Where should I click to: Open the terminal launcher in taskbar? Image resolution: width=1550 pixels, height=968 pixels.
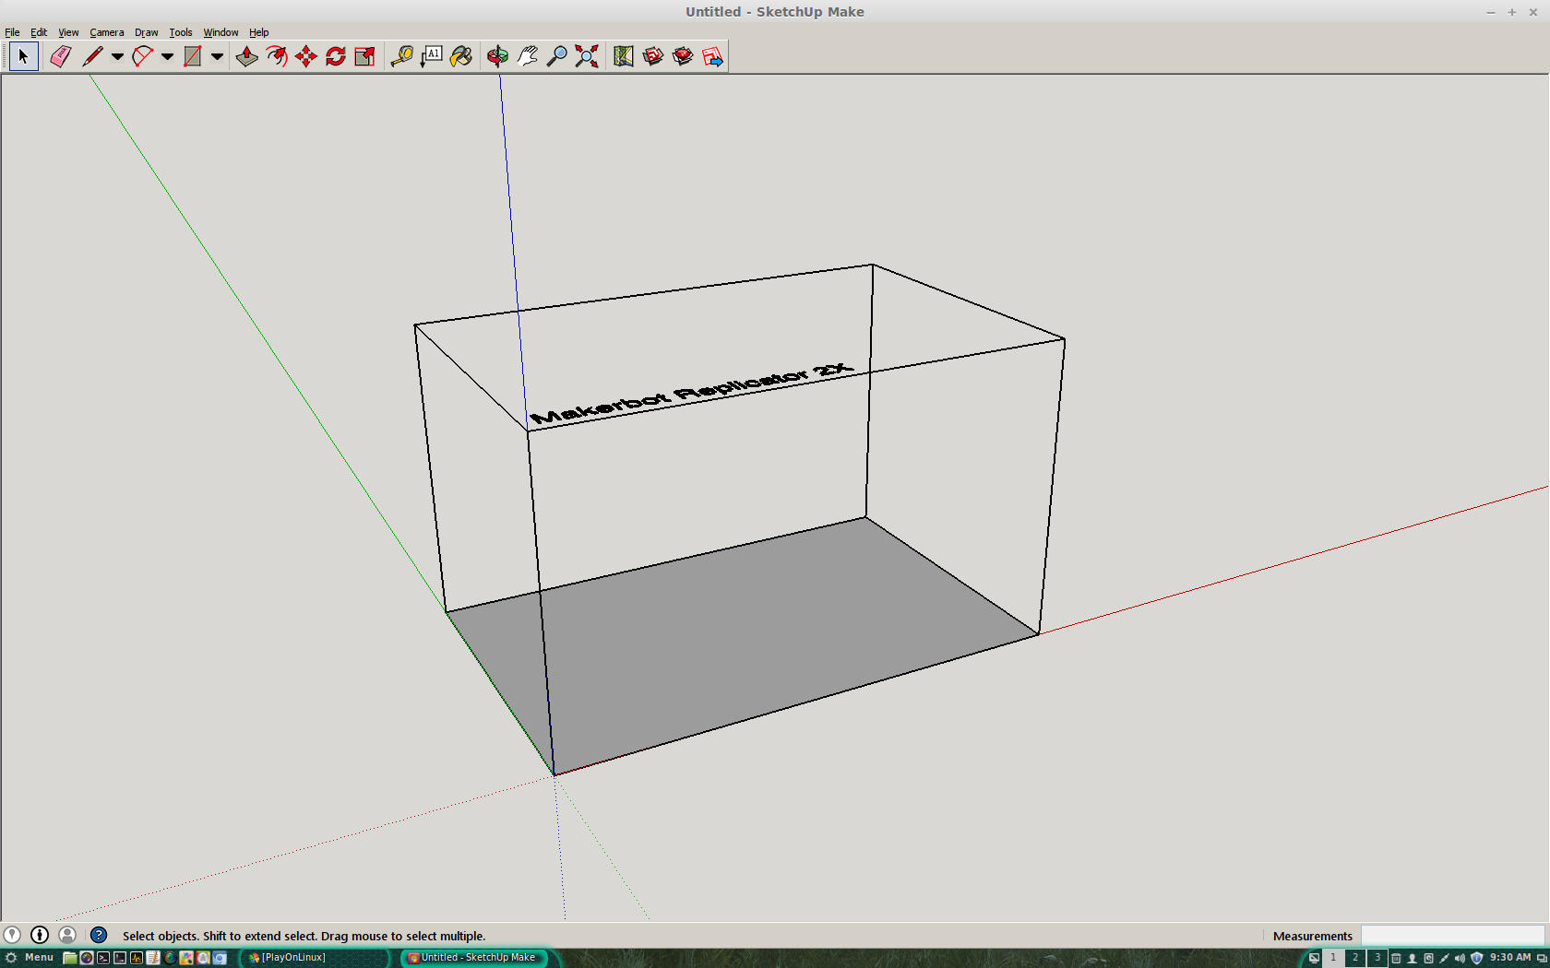(x=103, y=958)
